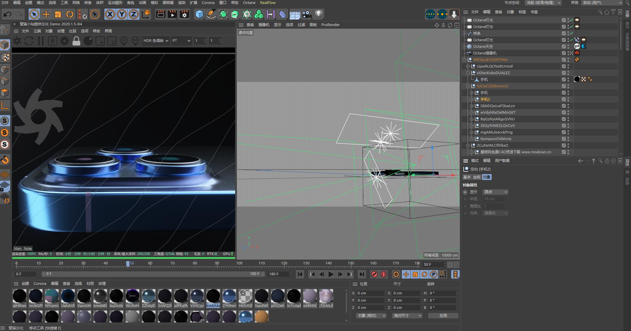
Task: Select the Move tool in top toolbar
Action: (x=46, y=14)
